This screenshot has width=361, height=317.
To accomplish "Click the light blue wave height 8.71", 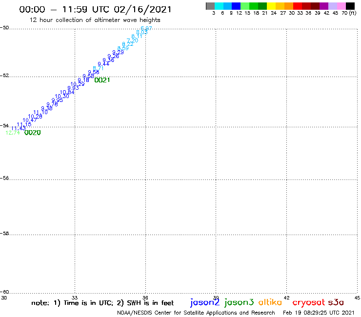I will [x=99, y=68].
